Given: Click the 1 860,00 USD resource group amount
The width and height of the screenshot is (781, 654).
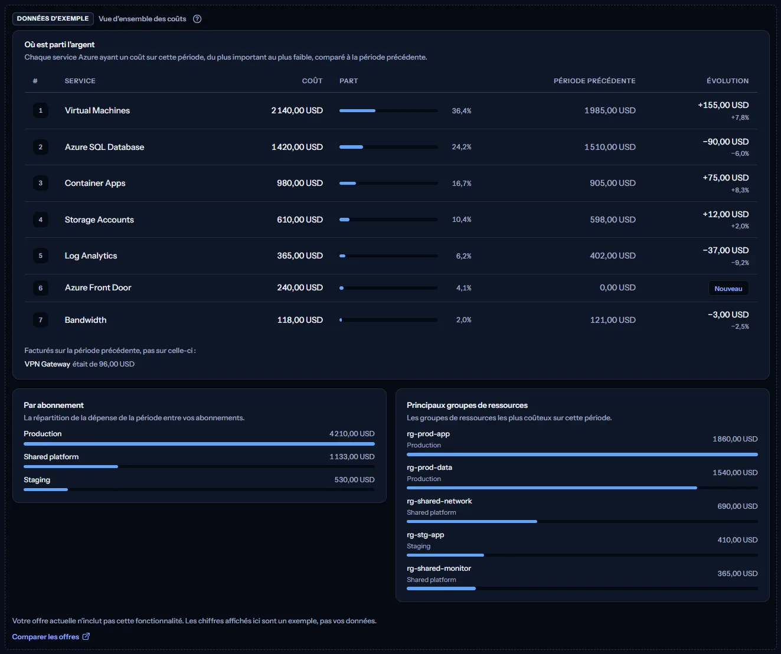Looking at the screenshot, I should pos(735,439).
